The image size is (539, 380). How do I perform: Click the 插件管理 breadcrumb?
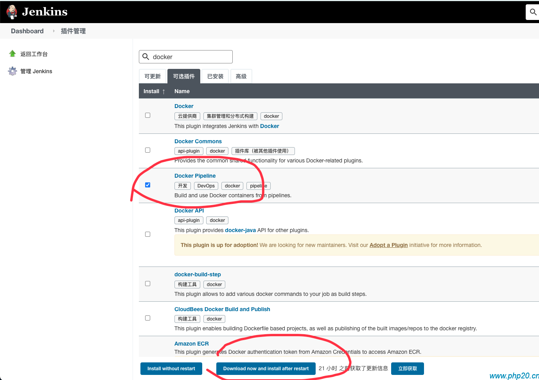pyautogui.click(x=73, y=31)
